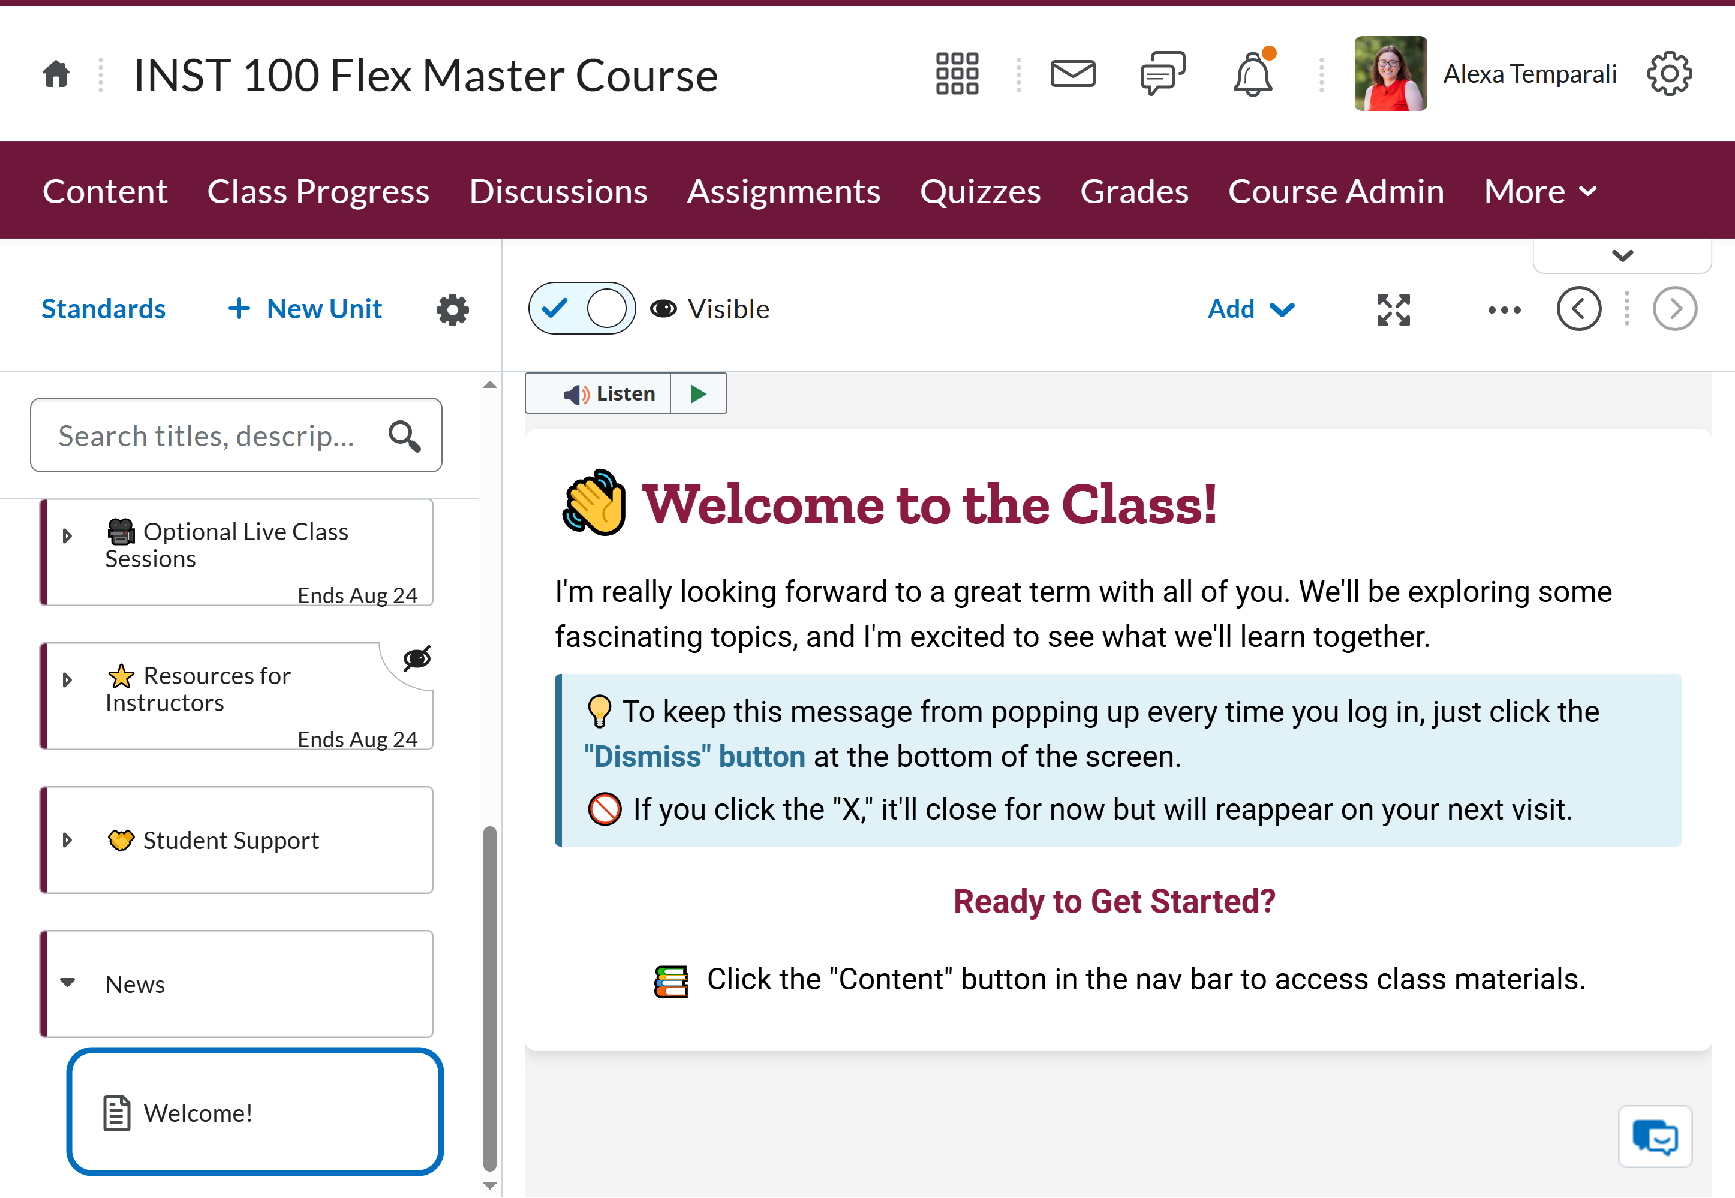Screen dimensions: 1735x1198
Task: Click Alexa Temparali profile photo
Action: click(x=1390, y=74)
